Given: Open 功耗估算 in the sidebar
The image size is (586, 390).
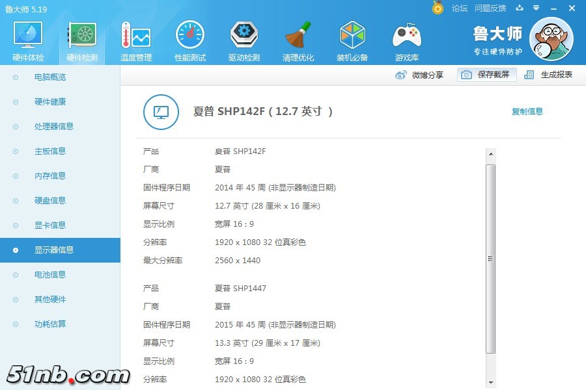Looking at the screenshot, I should coord(50,324).
